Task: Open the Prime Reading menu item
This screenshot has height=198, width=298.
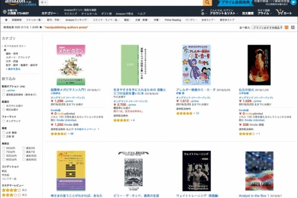Action: (173, 20)
